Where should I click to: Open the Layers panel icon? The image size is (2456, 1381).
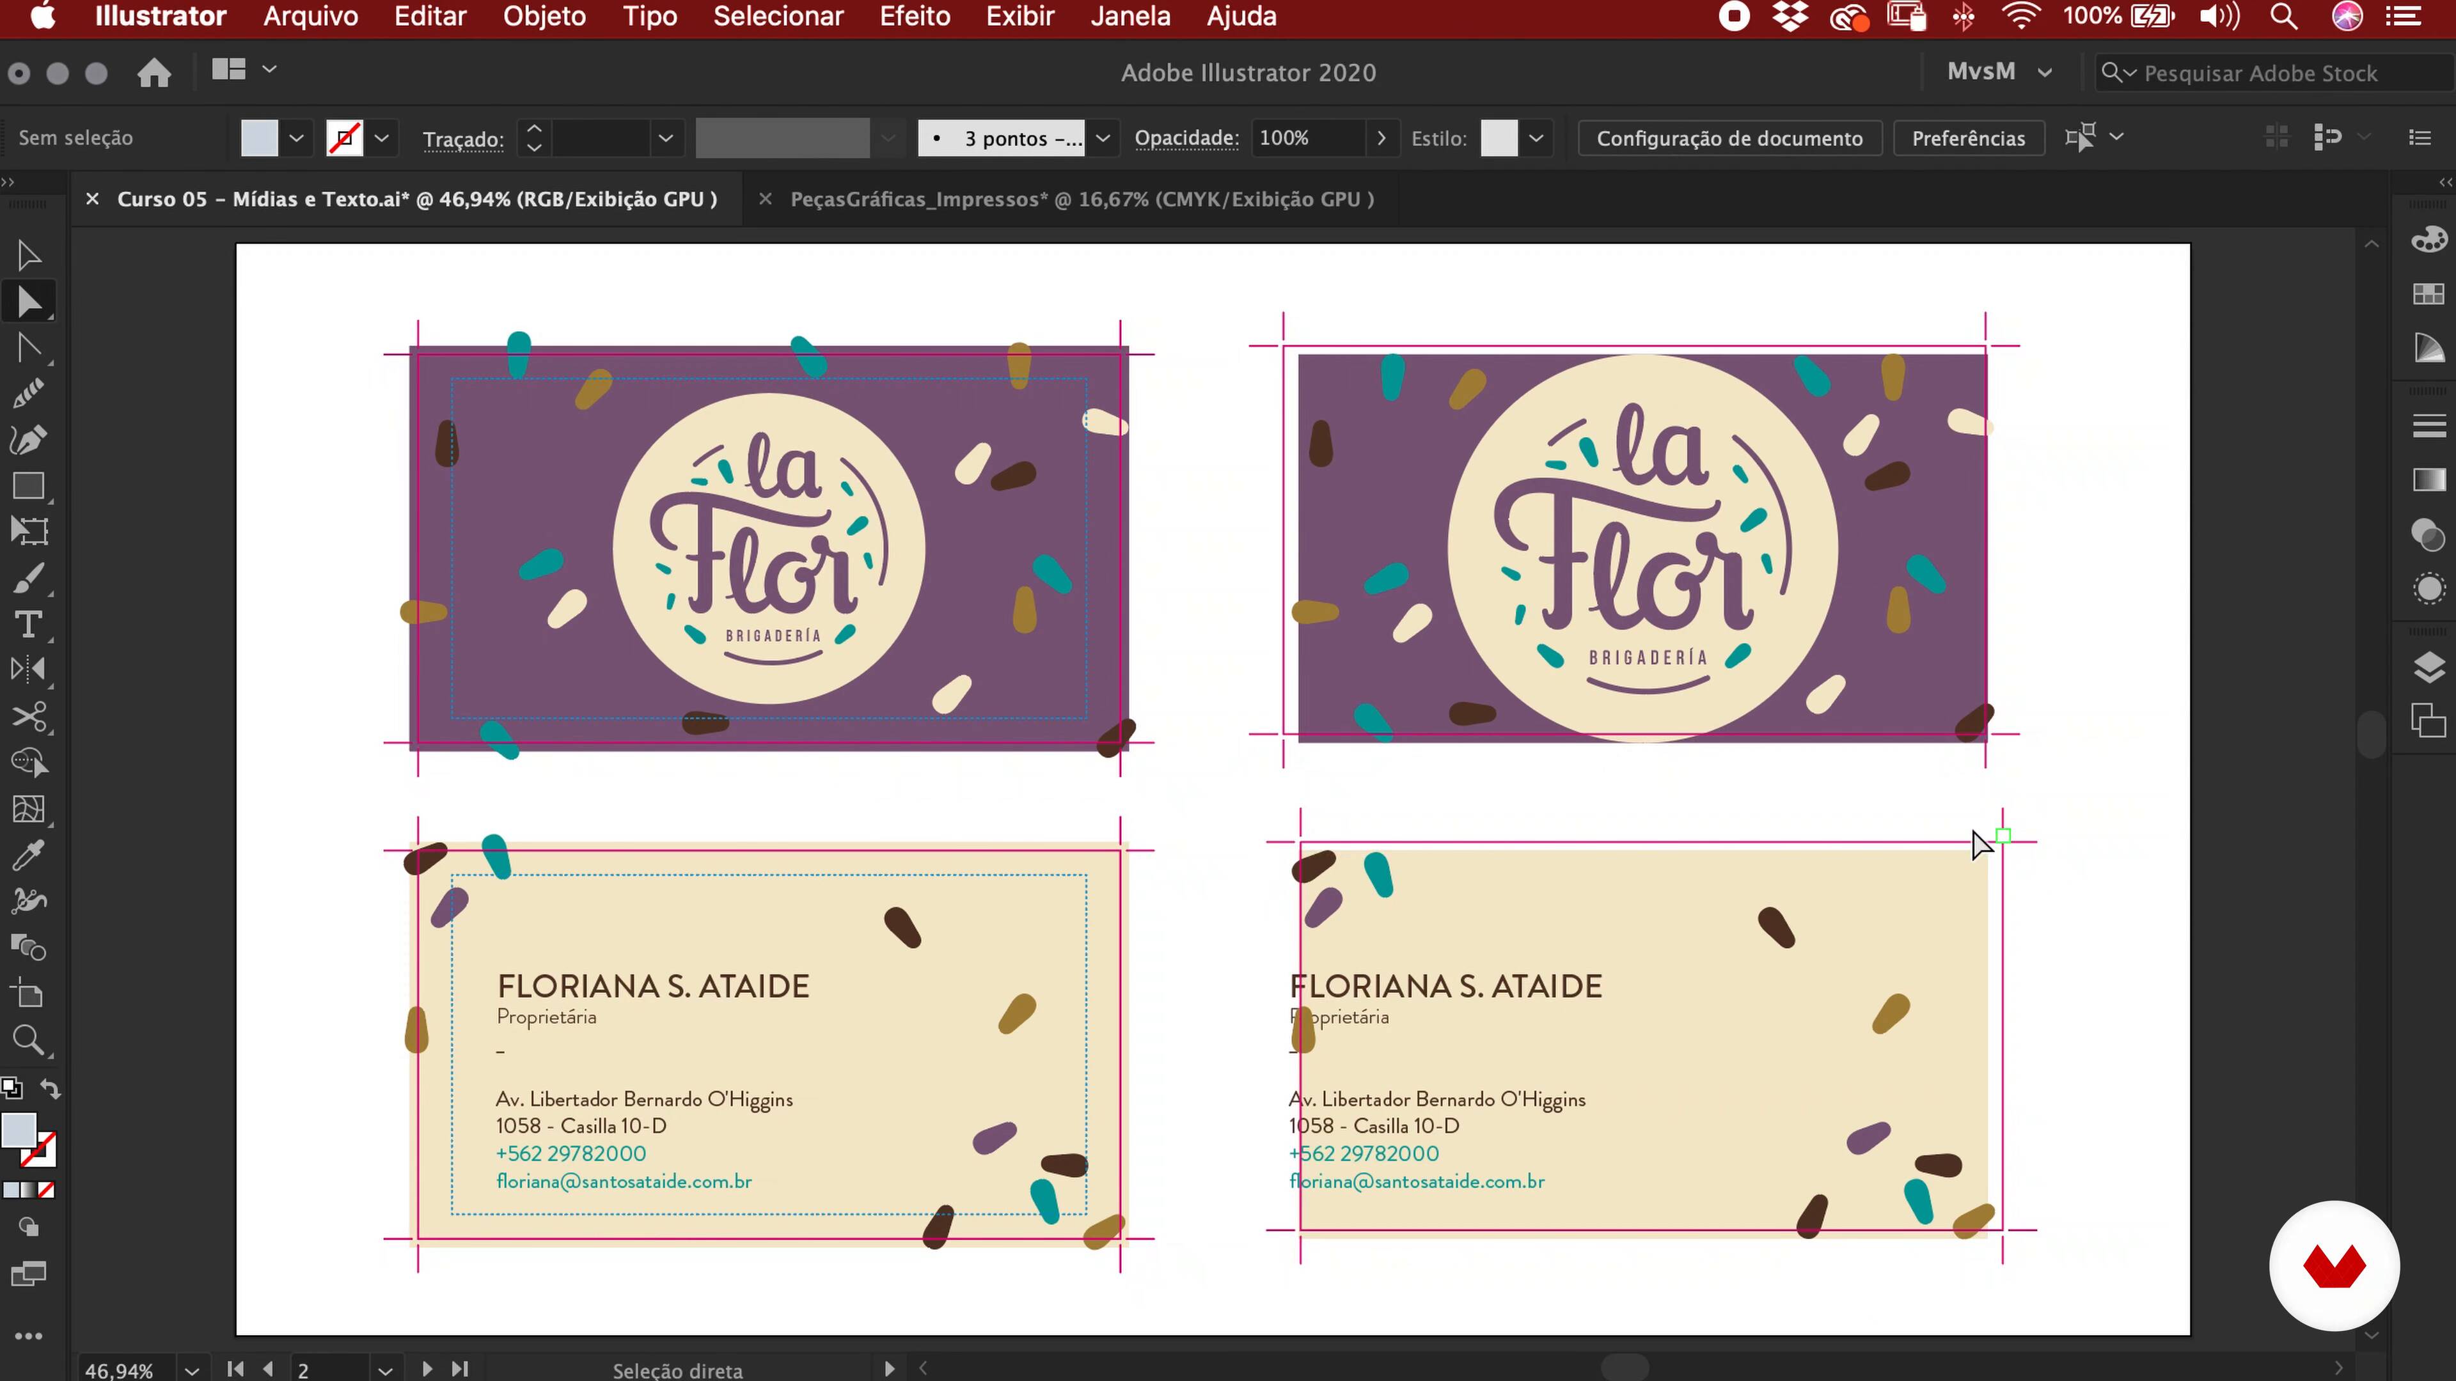point(2428,667)
